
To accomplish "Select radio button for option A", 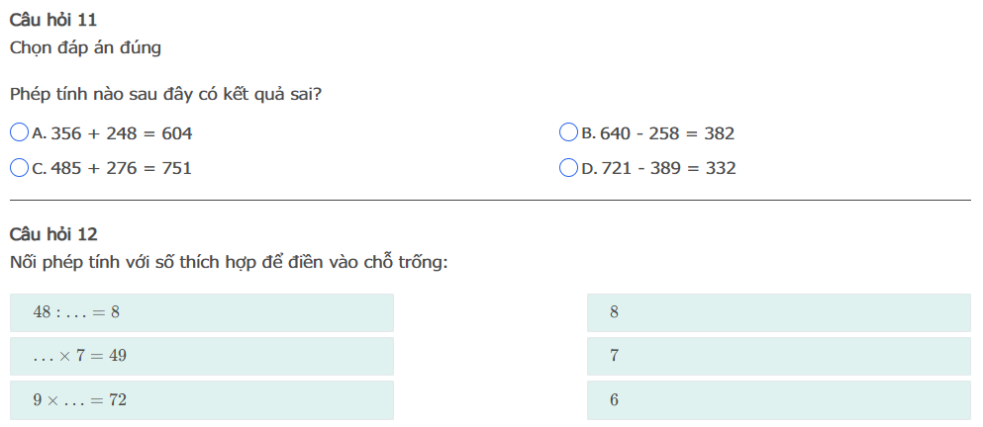I will pos(19,132).
